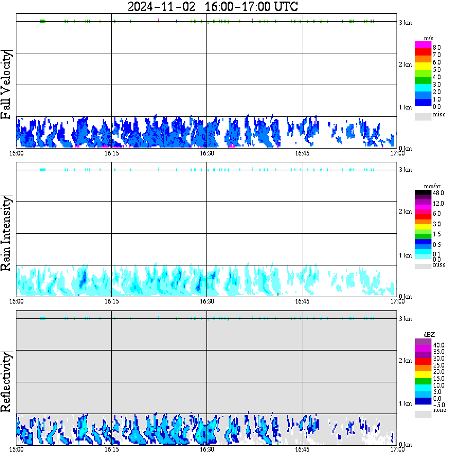Click 16:45 tick under Reflectivity panel
The height and width of the screenshot is (459, 450).
[x=302, y=450]
